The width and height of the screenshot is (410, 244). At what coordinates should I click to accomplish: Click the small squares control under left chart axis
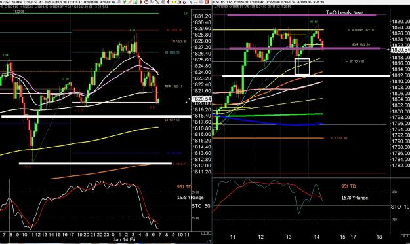pos(206,233)
